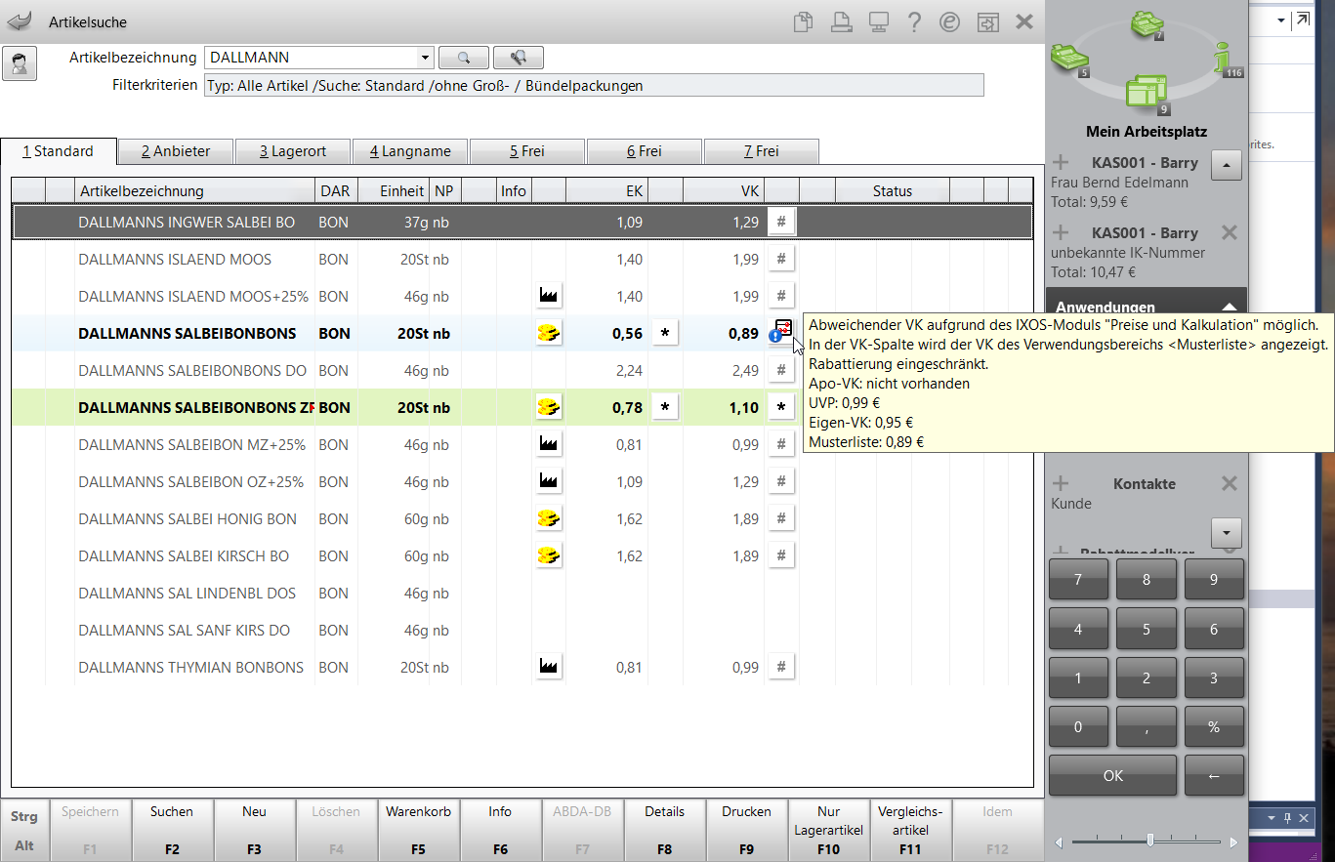Click the right arrow of the zoom slider
This screenshot has height=862, width=1335.
coord(1233,841)
